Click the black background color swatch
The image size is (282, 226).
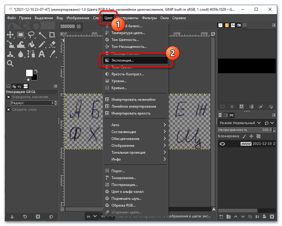click(35, 78)
